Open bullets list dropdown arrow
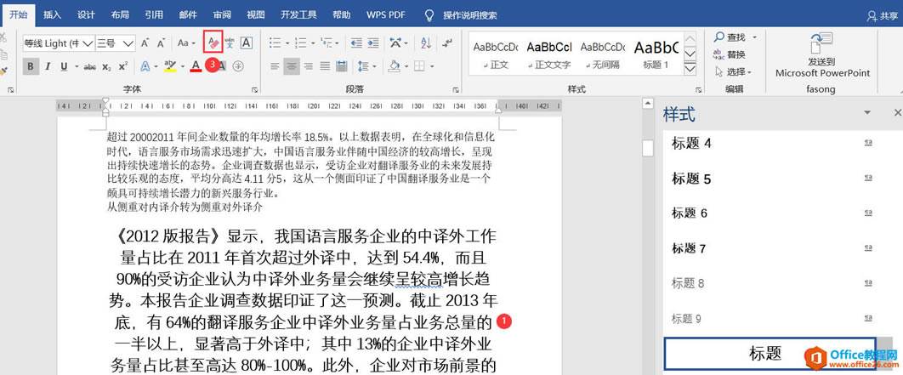This screenshot has width=903, height=375. [287, 43]
